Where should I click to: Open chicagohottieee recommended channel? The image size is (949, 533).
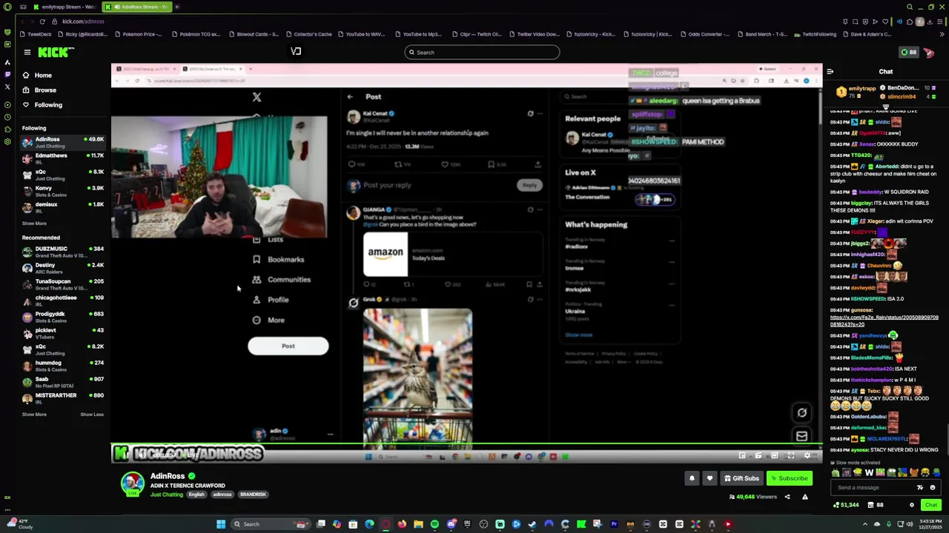[63, 301]
